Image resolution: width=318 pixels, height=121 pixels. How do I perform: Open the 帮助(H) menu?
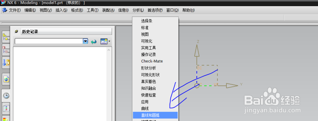point(189,10)
